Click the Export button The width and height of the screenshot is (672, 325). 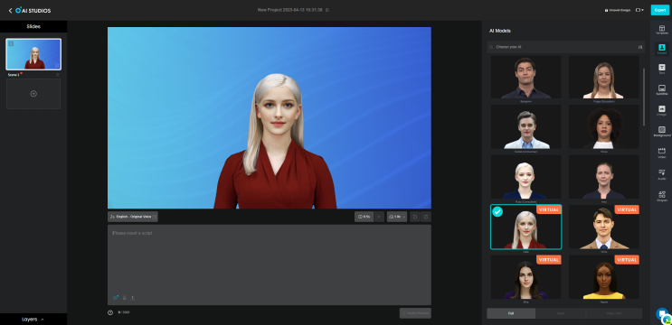tap(660, 10)
